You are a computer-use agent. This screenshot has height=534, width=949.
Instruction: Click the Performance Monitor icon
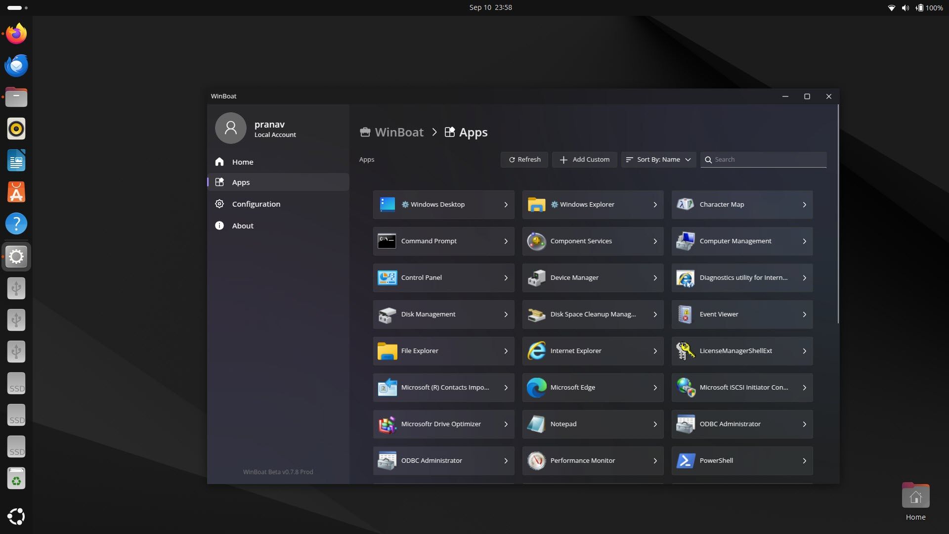point(536,460)
